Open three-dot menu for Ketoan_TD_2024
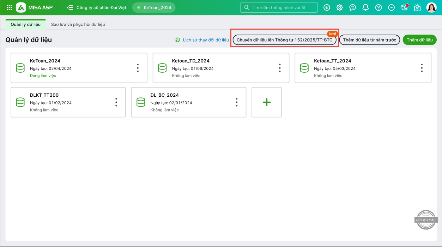The width and height of the screenshot is (442, 247). [279, 68]
